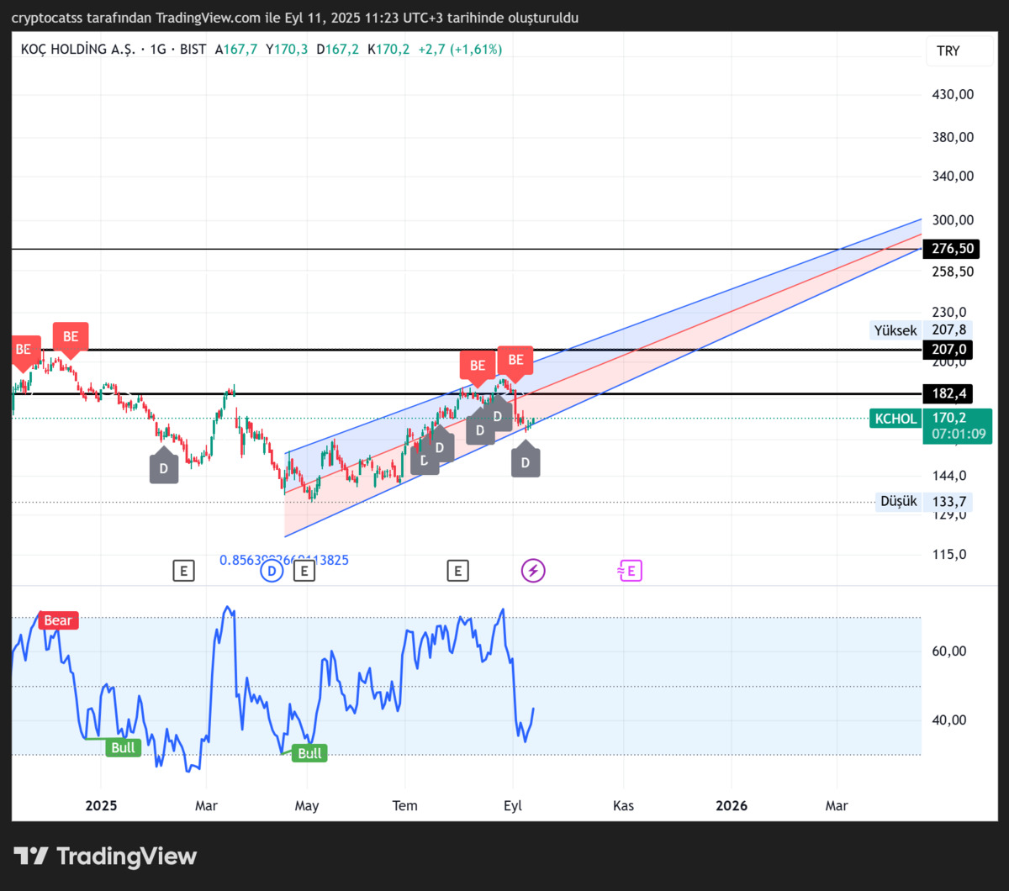Click the 115,0 price axis label

click(x=949, y=554)
